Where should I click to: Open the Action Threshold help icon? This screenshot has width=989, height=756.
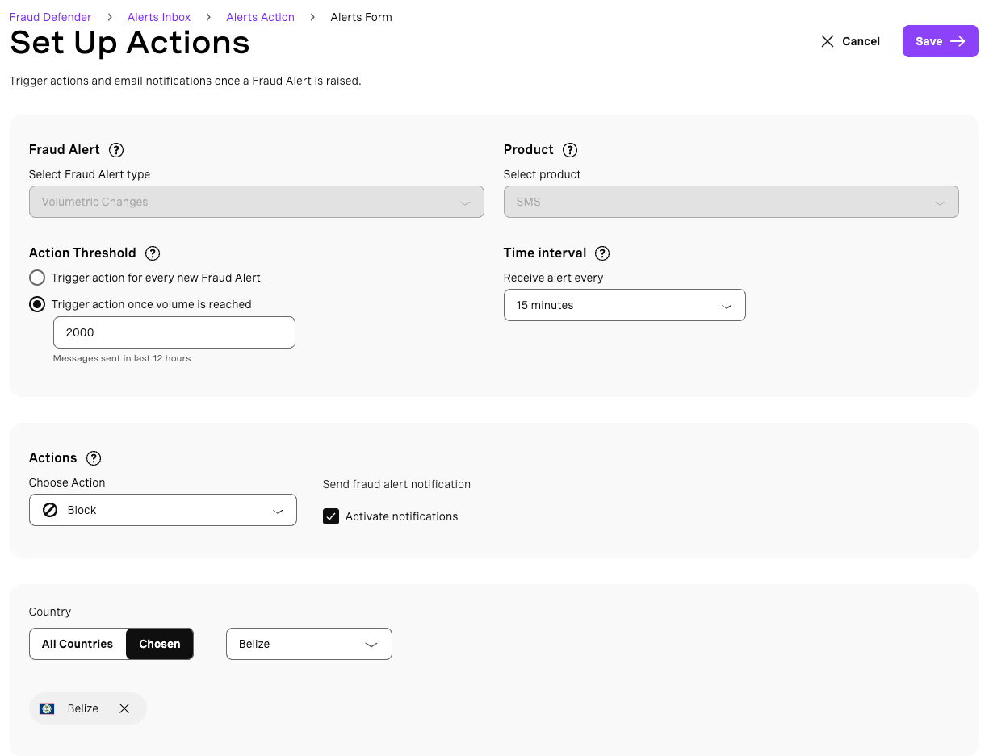pos(153,253)
